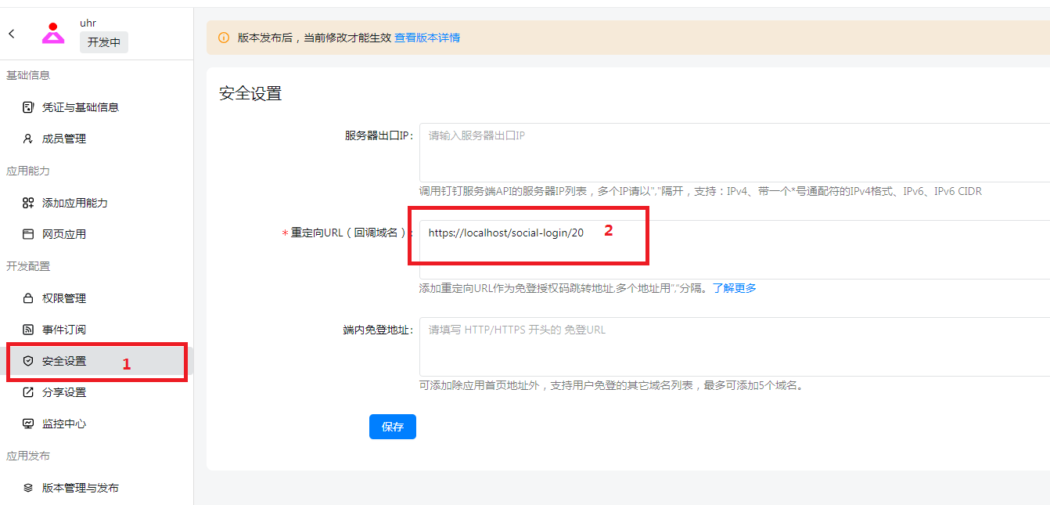The image size is (1050, 505).
Task: Click into the 重定向URL field with the localhost address
Action: click(735, 250)
